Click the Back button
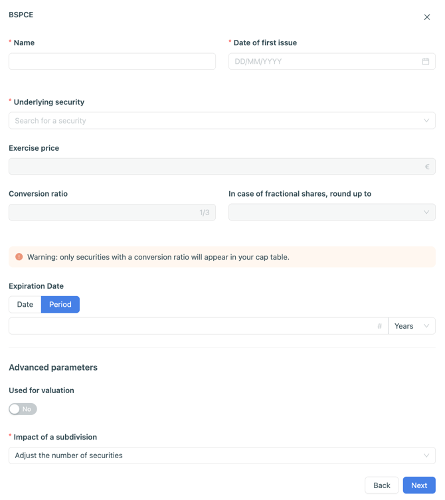The width and height of the screenshot is (445, 500). [382, 485]
